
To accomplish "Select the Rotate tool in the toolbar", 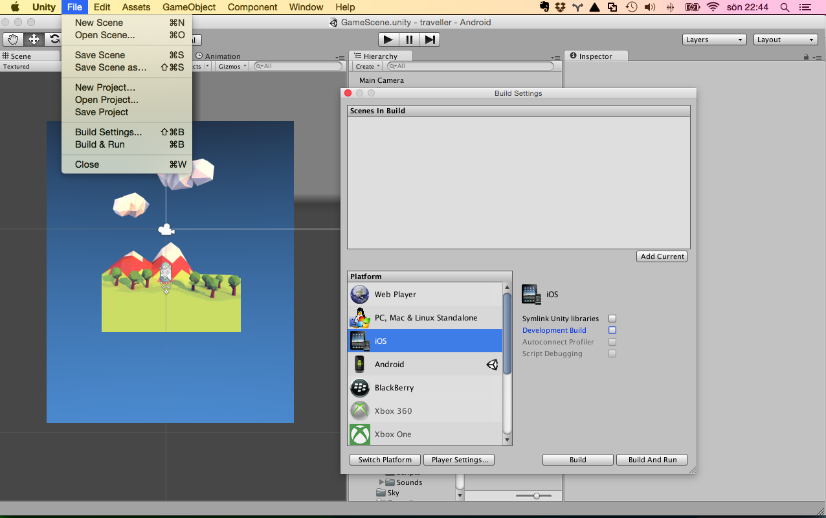I will (54, 39).
